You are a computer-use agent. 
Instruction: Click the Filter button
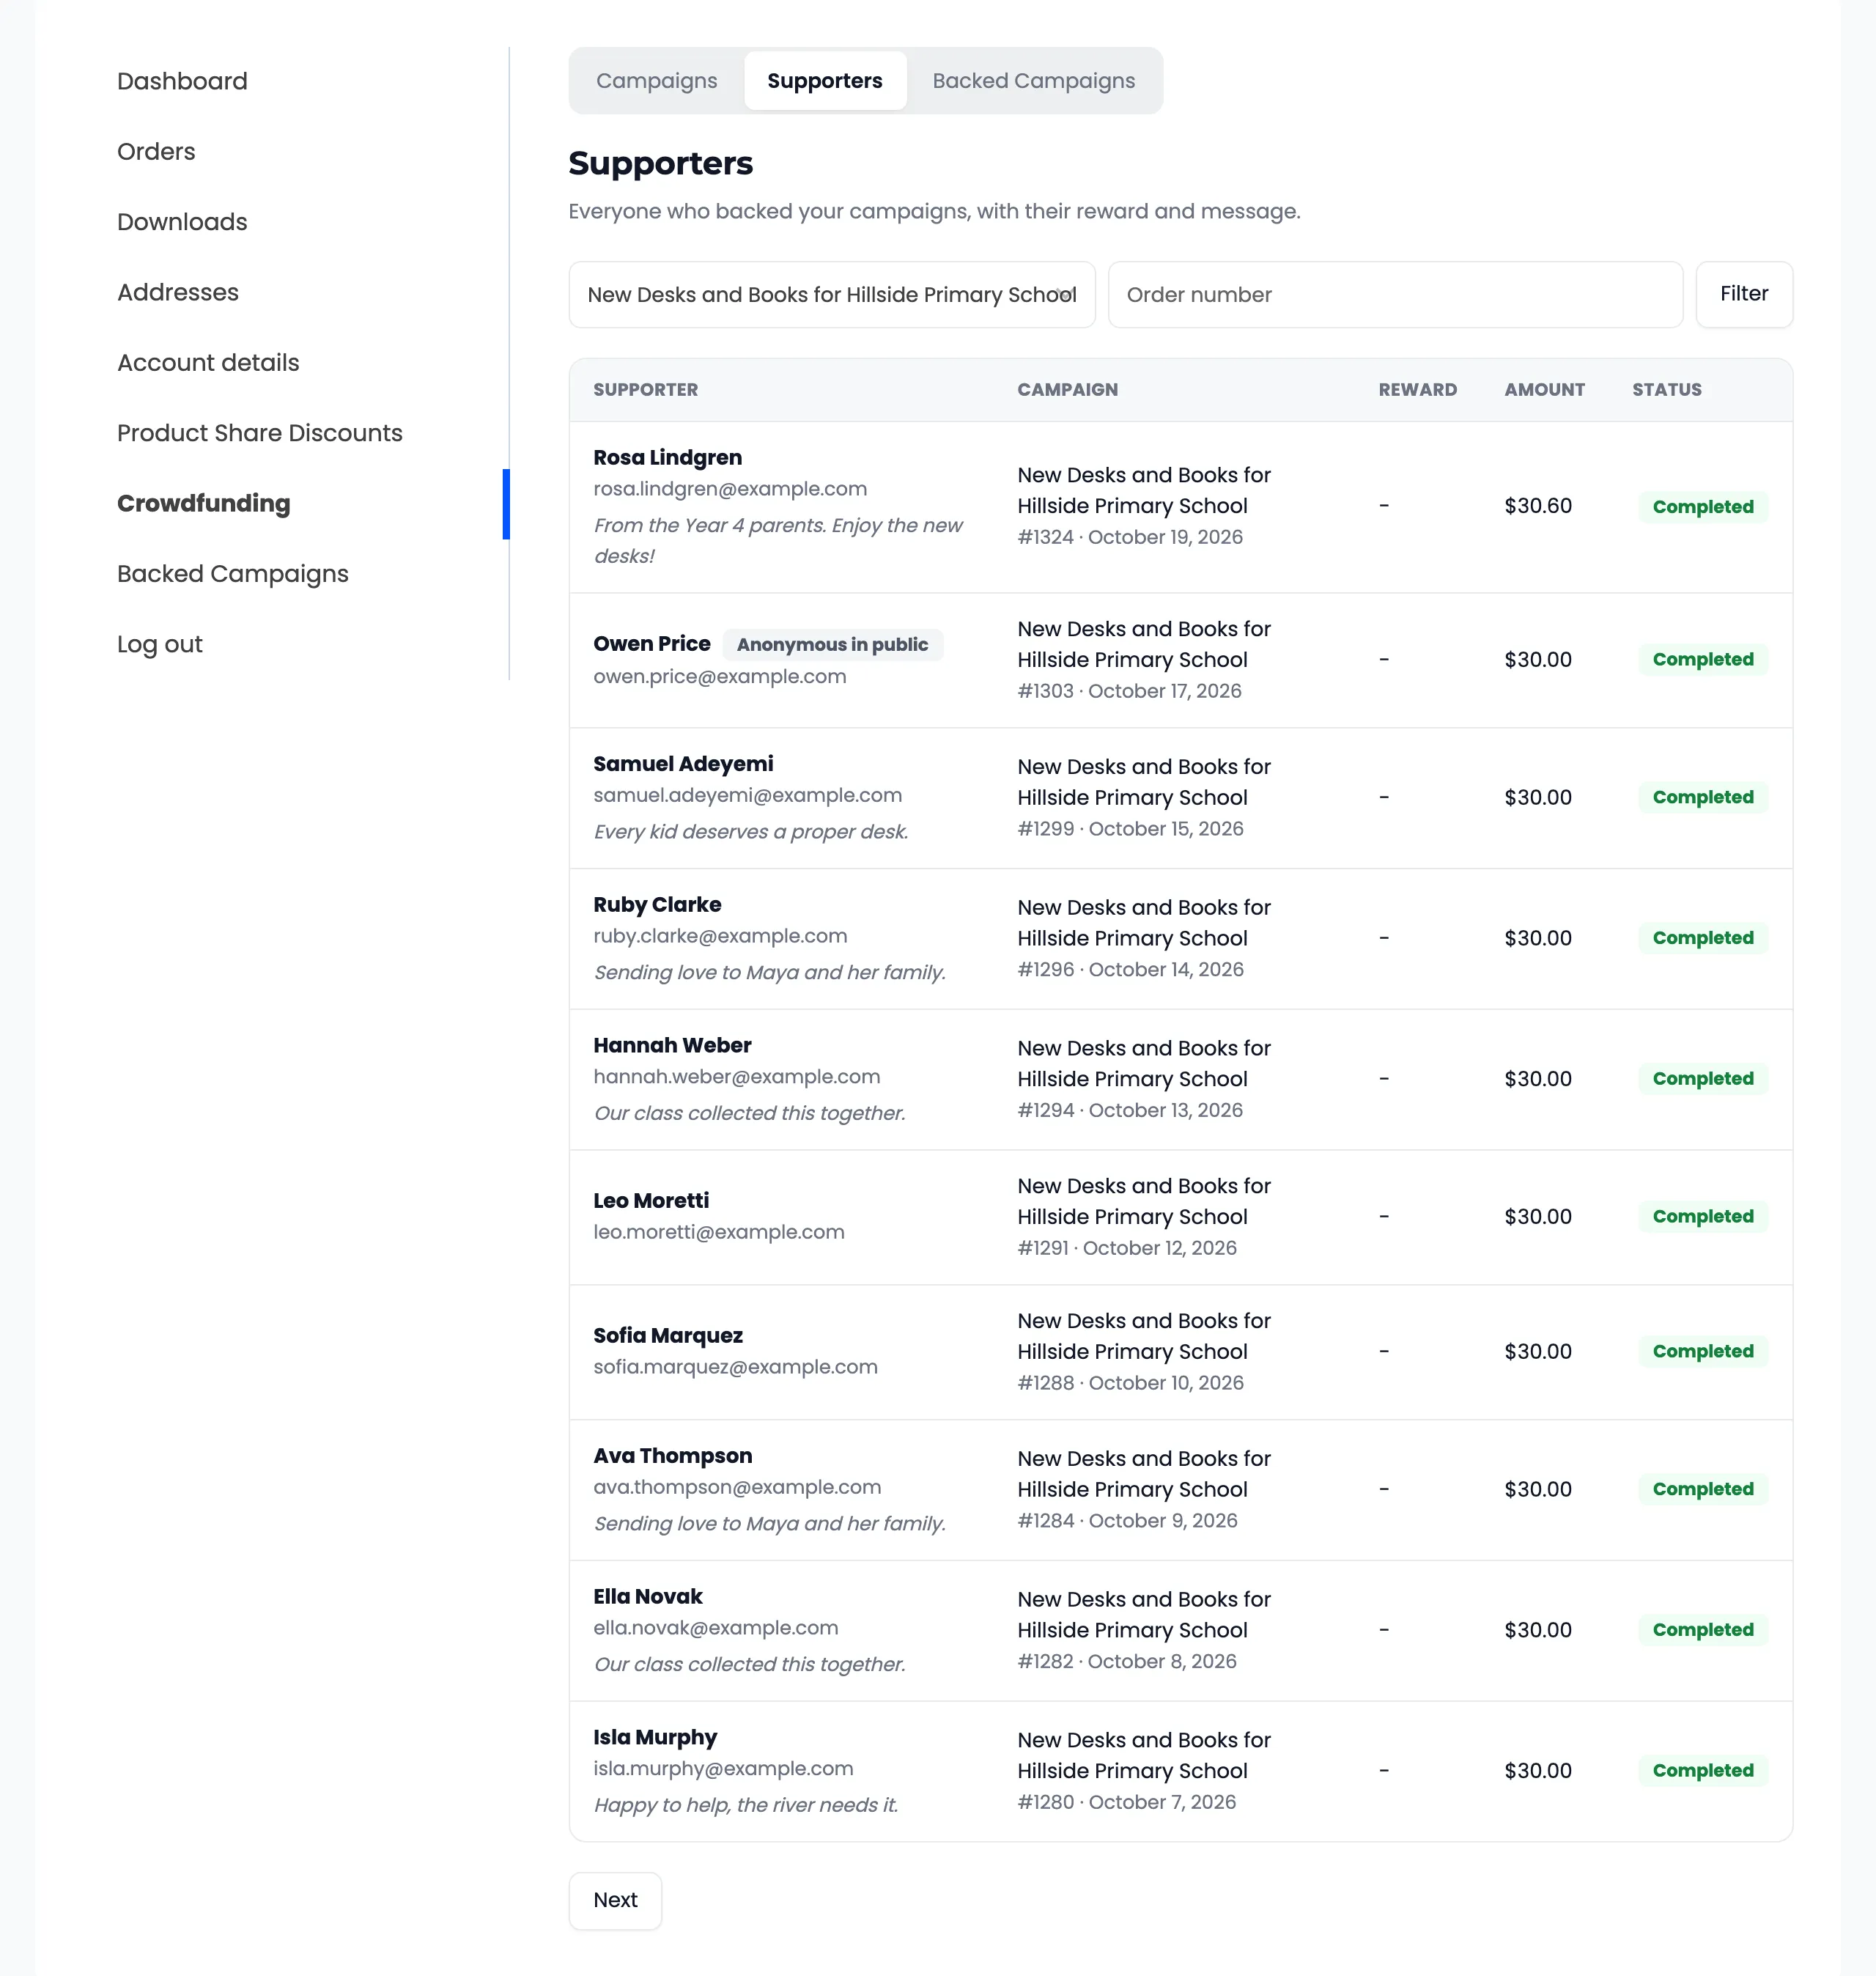click(x=1743, y=294)
